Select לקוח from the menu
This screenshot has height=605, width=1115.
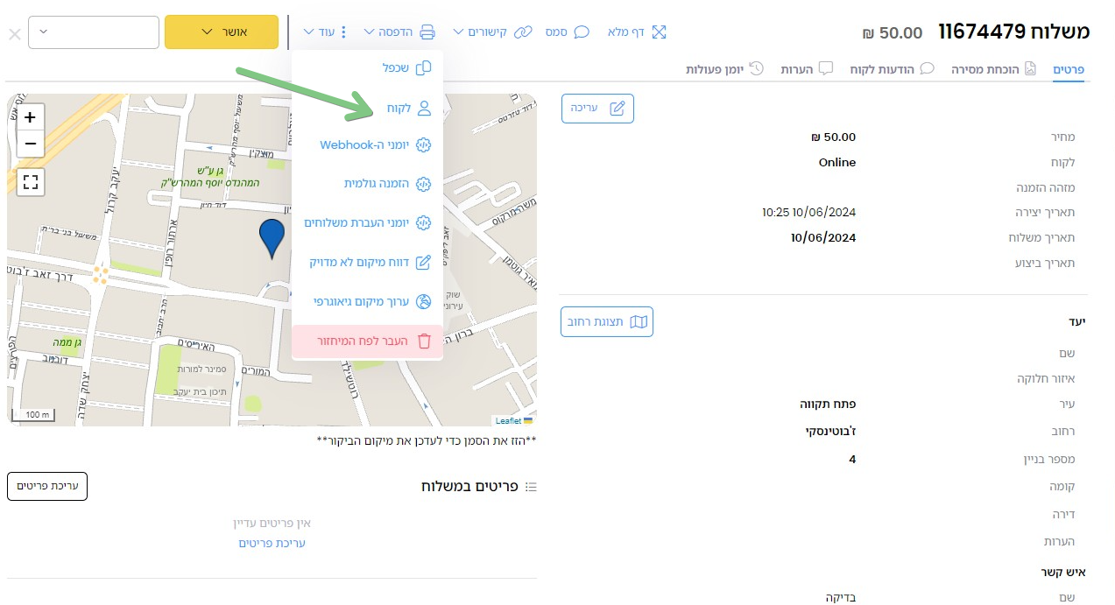(x=368, y=109)
